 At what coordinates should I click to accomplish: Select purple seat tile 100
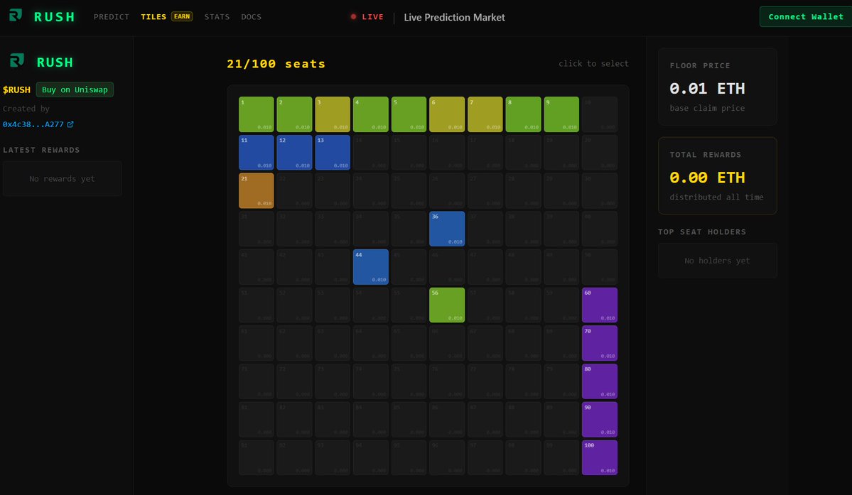(600, 457)
